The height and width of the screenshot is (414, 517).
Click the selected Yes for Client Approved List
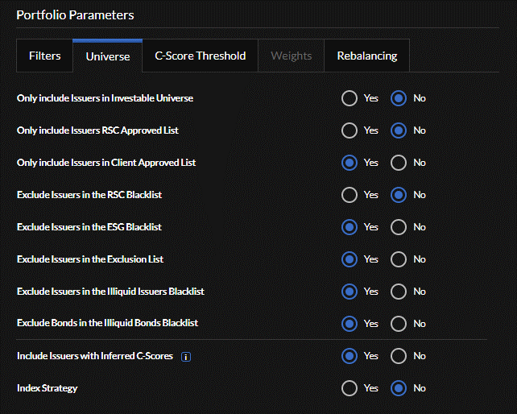tap(349, 163)
